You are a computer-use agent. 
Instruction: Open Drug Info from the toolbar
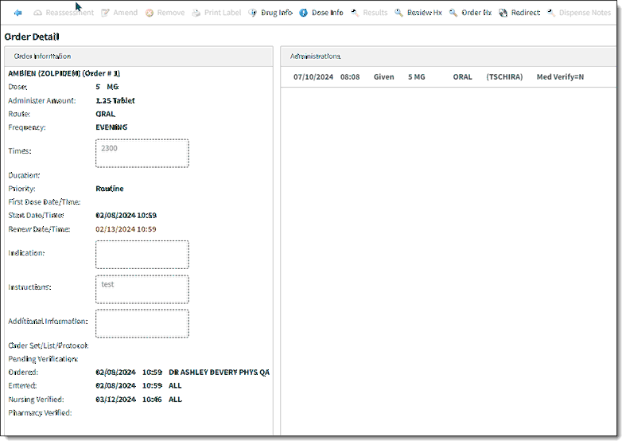270,13
